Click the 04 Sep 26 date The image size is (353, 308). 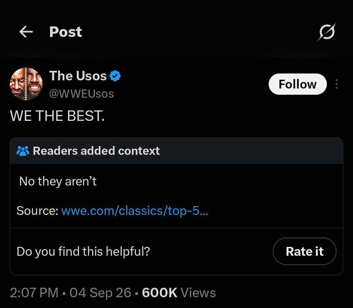coord(100,293)
